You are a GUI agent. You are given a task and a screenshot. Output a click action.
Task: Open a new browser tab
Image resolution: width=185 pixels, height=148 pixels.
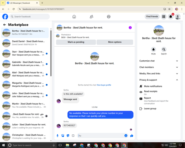click(x=42, y=3)
